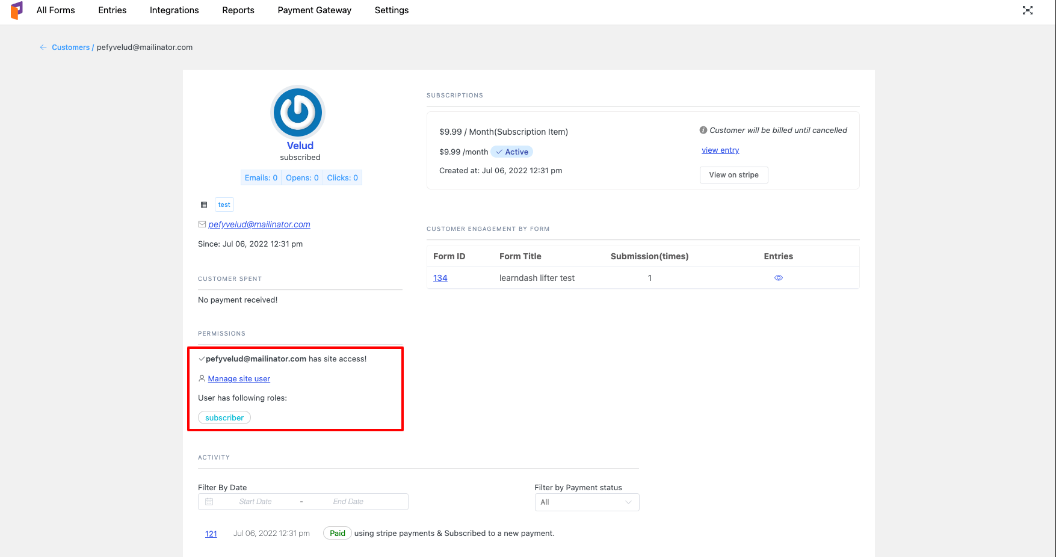
Task: Click the View on stripe button
Action: tap(733, 174)
